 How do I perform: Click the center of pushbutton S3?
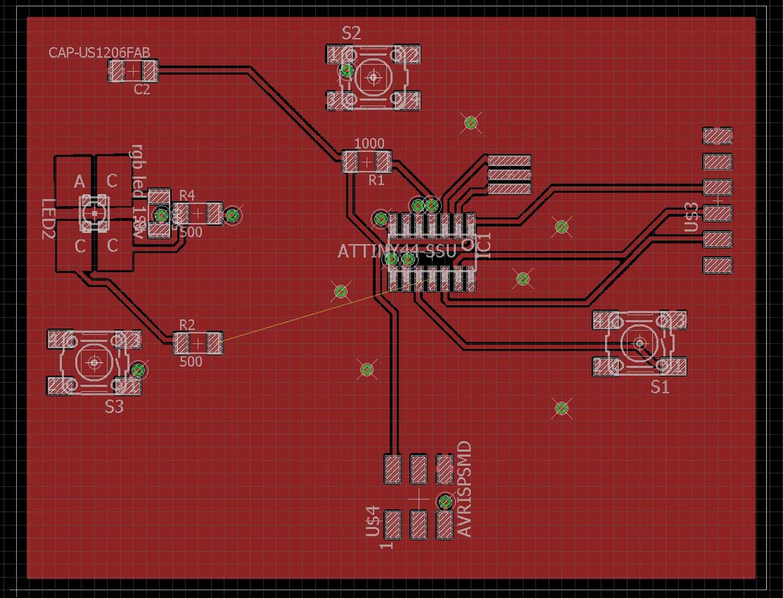tap(95, 362)
